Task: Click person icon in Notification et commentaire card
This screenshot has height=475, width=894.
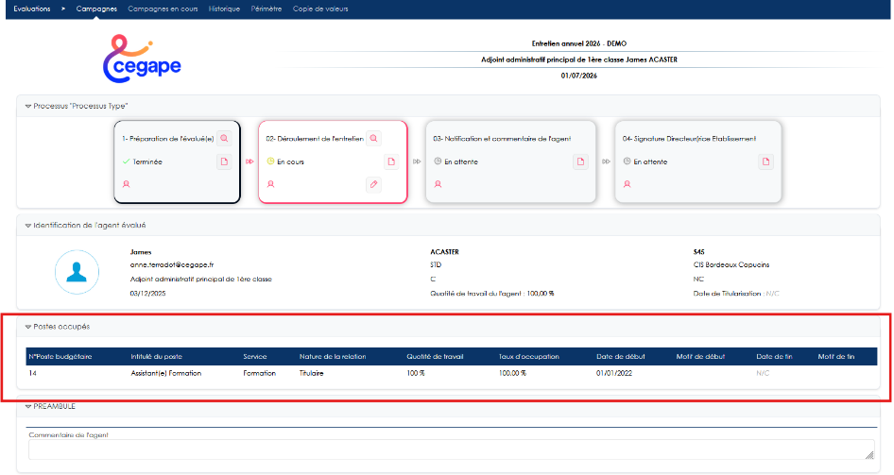Action: tap(438, 184)
